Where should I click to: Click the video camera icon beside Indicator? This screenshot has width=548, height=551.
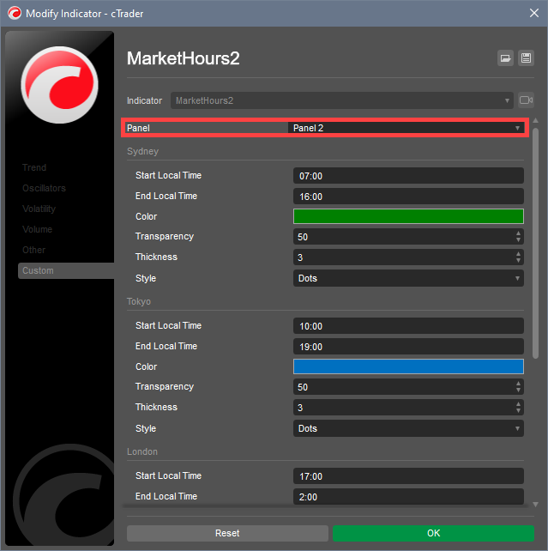click(x=526, y=100)
